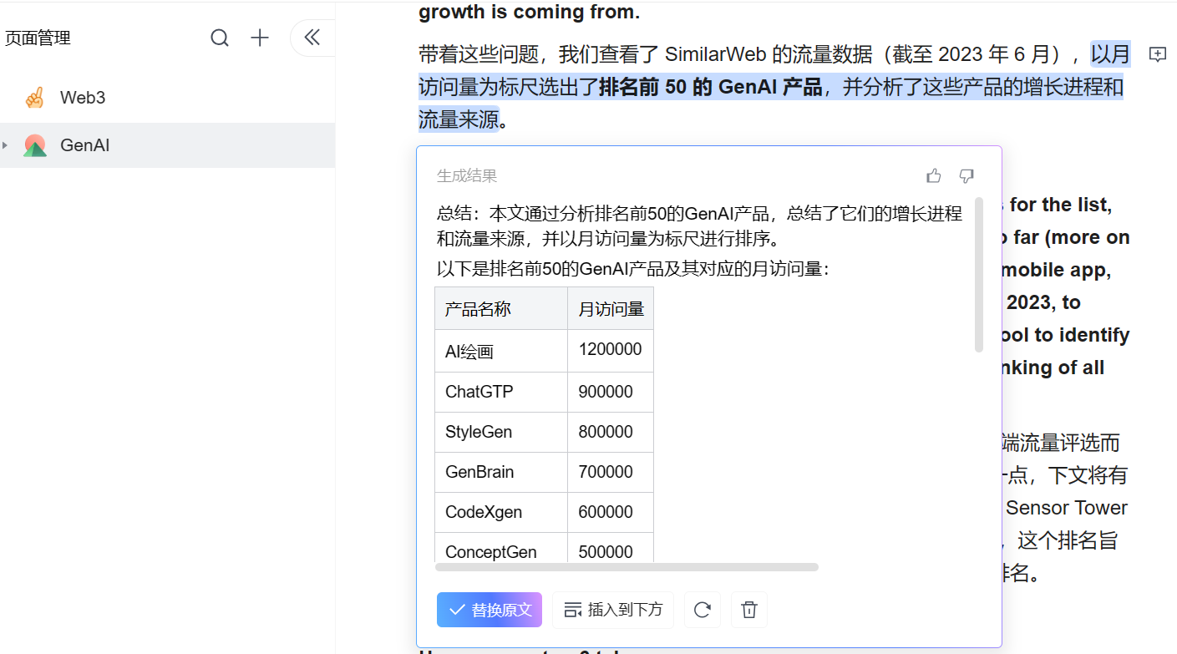Delete the generated result with trash icon
Image resolution: width=1177 pixels, height=654 pixels.
[x=749, y=610]
